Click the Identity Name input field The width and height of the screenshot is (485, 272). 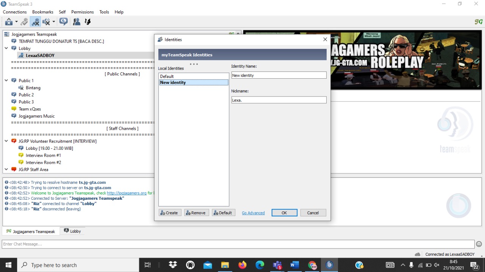coord(279,75)
